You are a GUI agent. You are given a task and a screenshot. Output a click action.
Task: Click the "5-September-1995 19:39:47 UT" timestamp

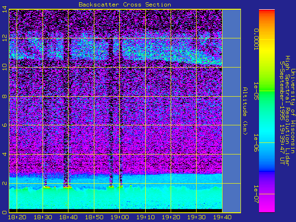[x=282, y=113]
